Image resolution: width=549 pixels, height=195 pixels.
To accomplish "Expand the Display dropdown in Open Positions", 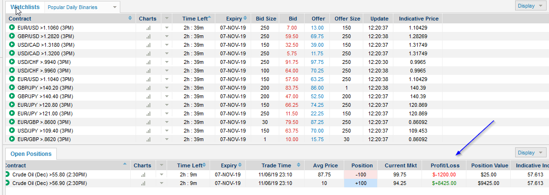I will point(530,153).
